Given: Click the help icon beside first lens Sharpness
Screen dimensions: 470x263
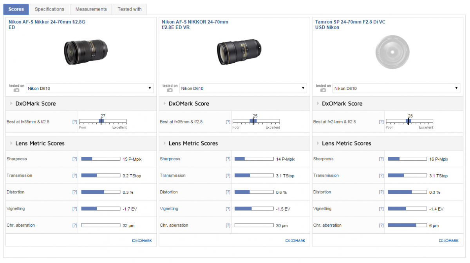Looking at the screenshot, I should (x=74, y=159).
